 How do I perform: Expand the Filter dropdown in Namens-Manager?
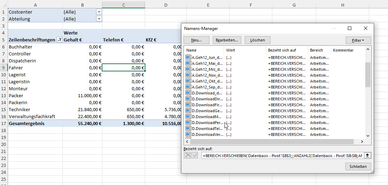point(358,40)
